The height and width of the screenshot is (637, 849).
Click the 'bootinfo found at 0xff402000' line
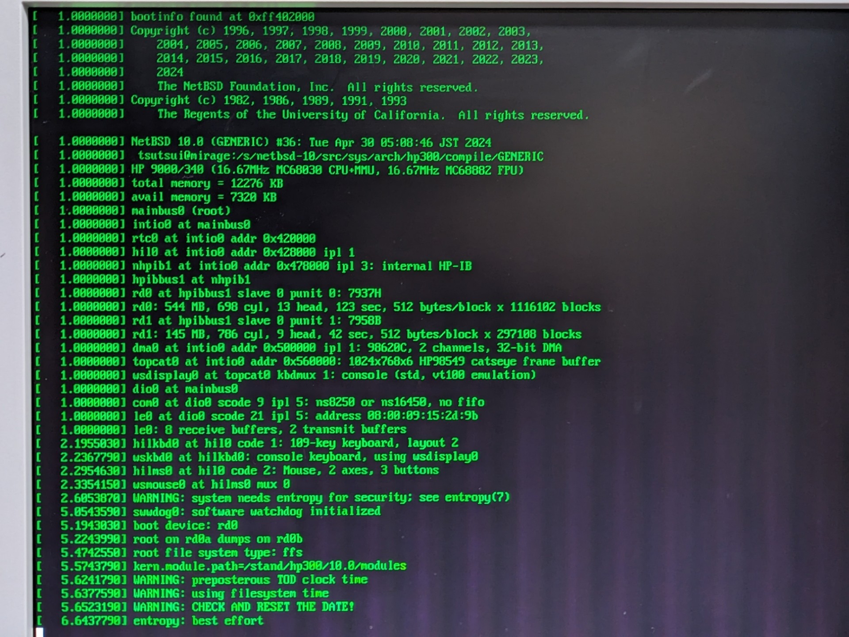pos(222,17)
